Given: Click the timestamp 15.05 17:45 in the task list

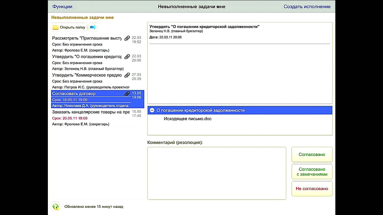Looking at the screenshot, I should tap(136, 113).
